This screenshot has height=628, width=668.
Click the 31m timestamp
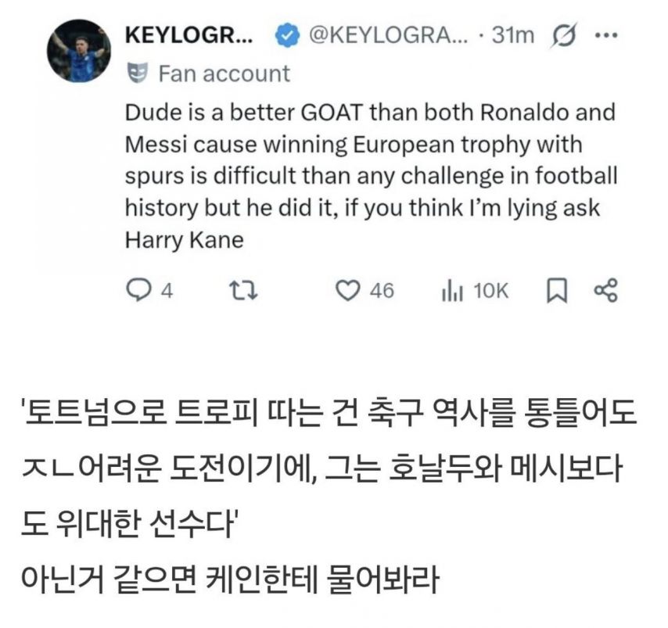(x=512, y=35)
